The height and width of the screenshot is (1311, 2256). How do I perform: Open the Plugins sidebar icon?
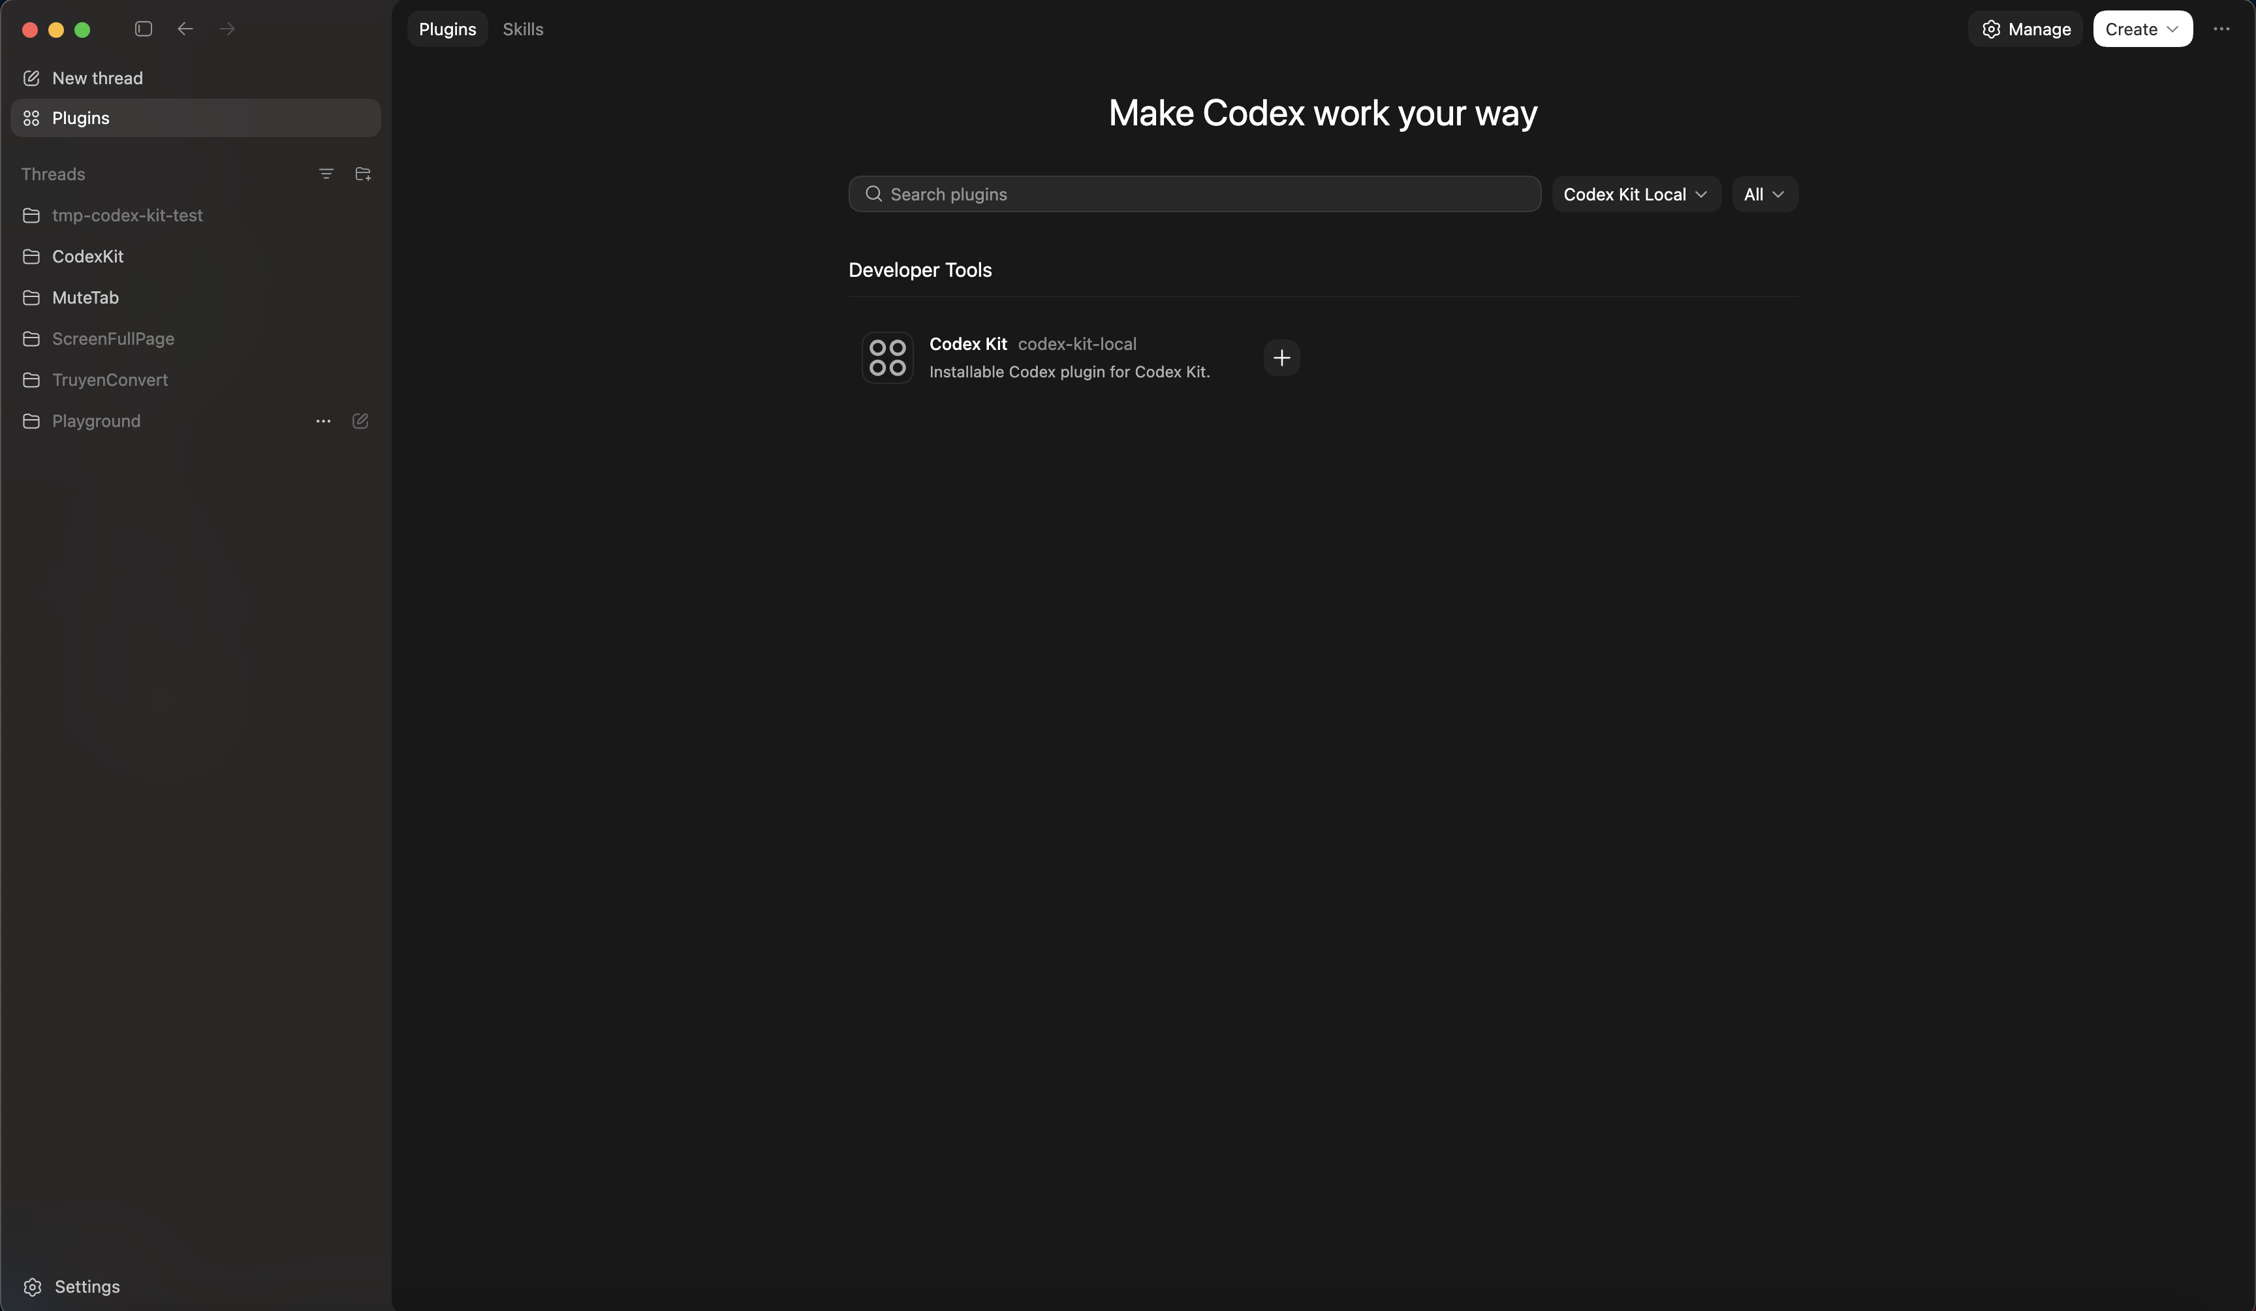pyautogui.click(x=31, y=118)
